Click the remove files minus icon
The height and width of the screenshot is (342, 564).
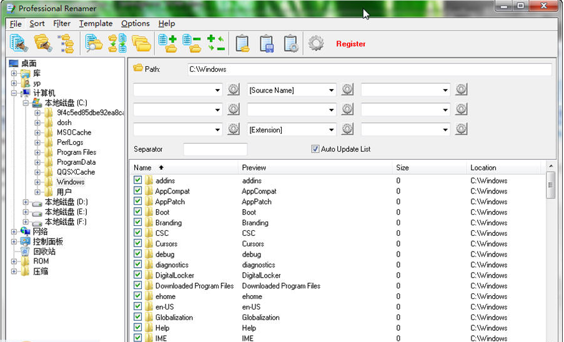pyautogui.click(x=191, y=43)
